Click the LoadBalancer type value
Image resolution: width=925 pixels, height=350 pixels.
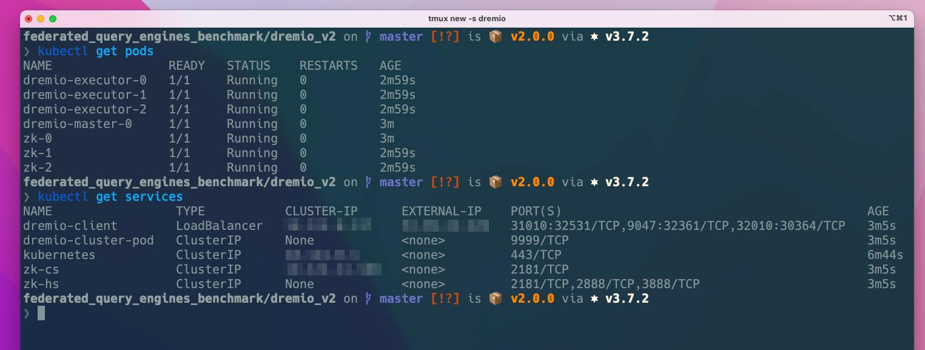point(220,226)
